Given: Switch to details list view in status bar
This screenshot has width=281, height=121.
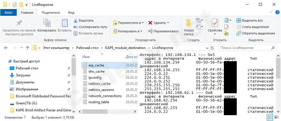Looking at the screenshot, I should [x=270, y=118].
